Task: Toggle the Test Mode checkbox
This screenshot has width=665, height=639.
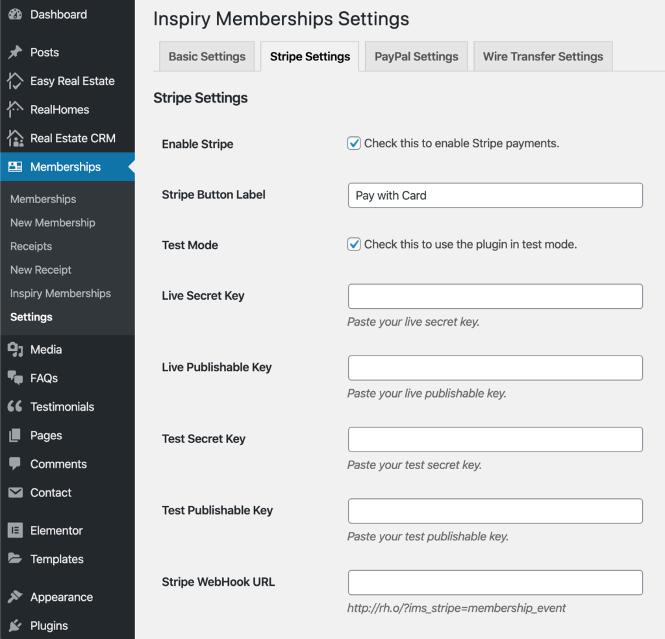Action: [x=354, y=244]
